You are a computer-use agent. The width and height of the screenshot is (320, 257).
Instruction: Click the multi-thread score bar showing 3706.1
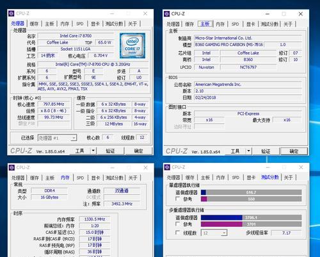point(252,217)
